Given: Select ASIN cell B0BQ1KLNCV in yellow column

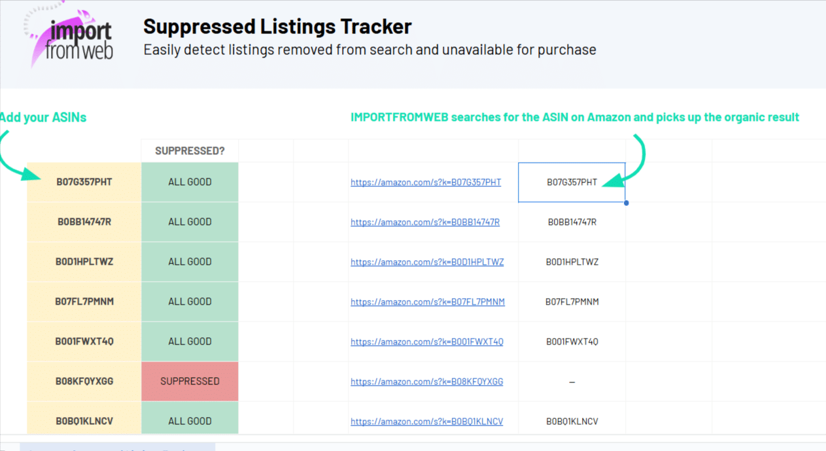Looking at the screenshot, I should click(x=84, y=421).
